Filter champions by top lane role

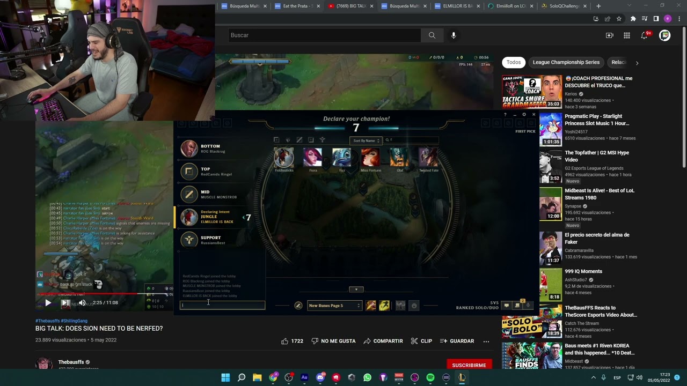point(276,140)
